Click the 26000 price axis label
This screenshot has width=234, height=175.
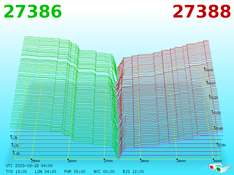[72, 161]
